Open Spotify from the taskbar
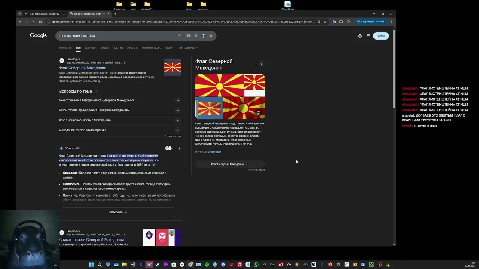Screen dimensions: 479x269 207,265
